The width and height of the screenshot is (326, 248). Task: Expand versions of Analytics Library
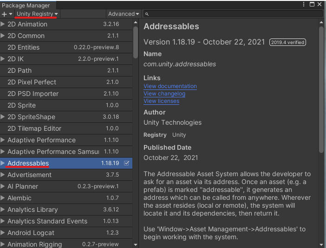tap(2, 210)
